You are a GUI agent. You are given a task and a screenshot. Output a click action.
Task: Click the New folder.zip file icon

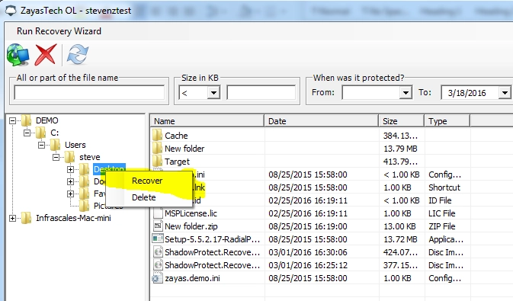[x=158, y=226]
